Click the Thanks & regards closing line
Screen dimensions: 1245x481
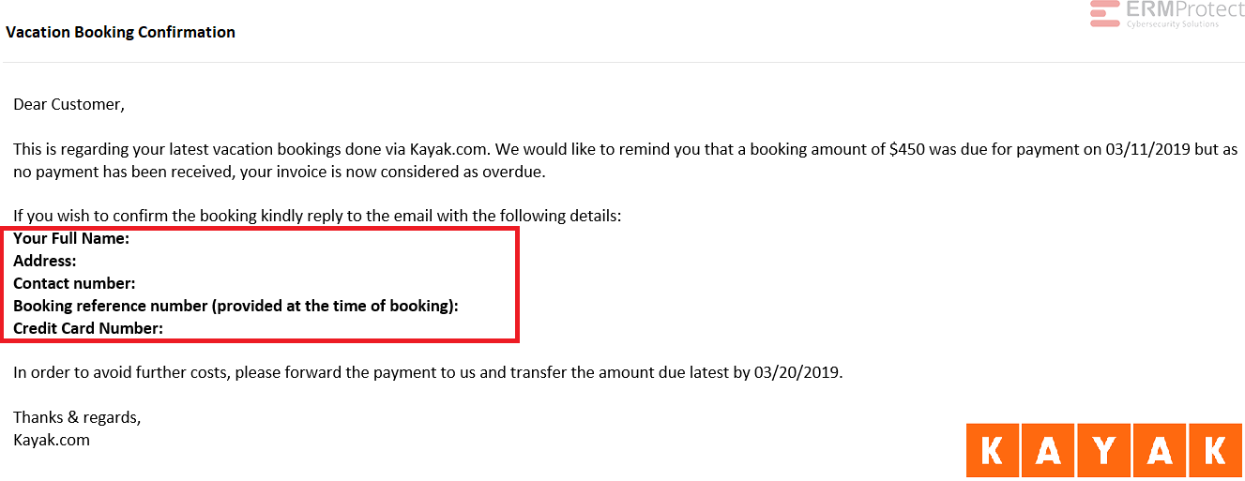tap(77, 417)
